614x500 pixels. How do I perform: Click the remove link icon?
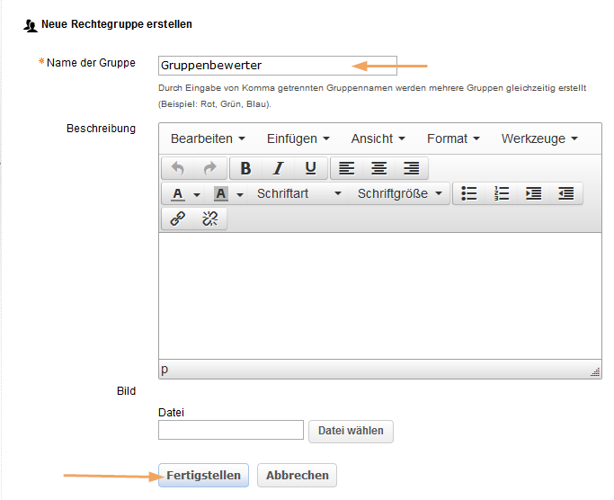[210, 219]
